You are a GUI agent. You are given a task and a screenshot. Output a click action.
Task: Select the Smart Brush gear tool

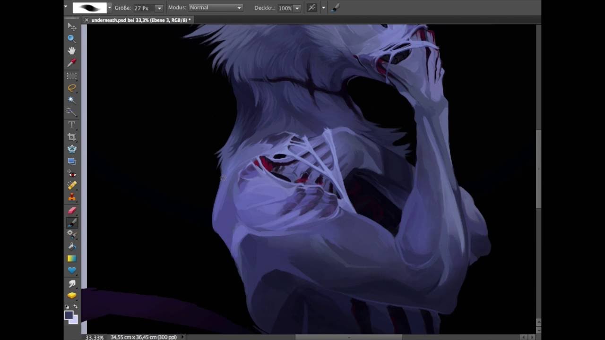pos(71,234)
